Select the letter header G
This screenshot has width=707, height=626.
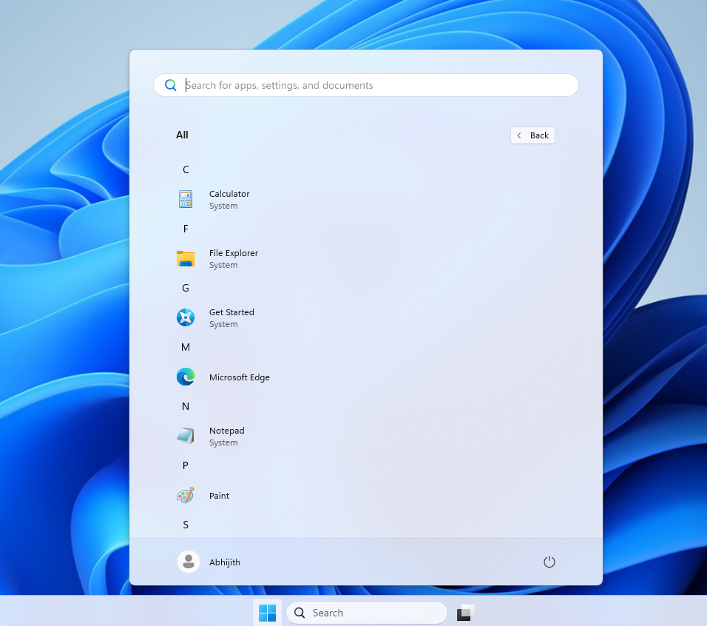pos(186,288)
